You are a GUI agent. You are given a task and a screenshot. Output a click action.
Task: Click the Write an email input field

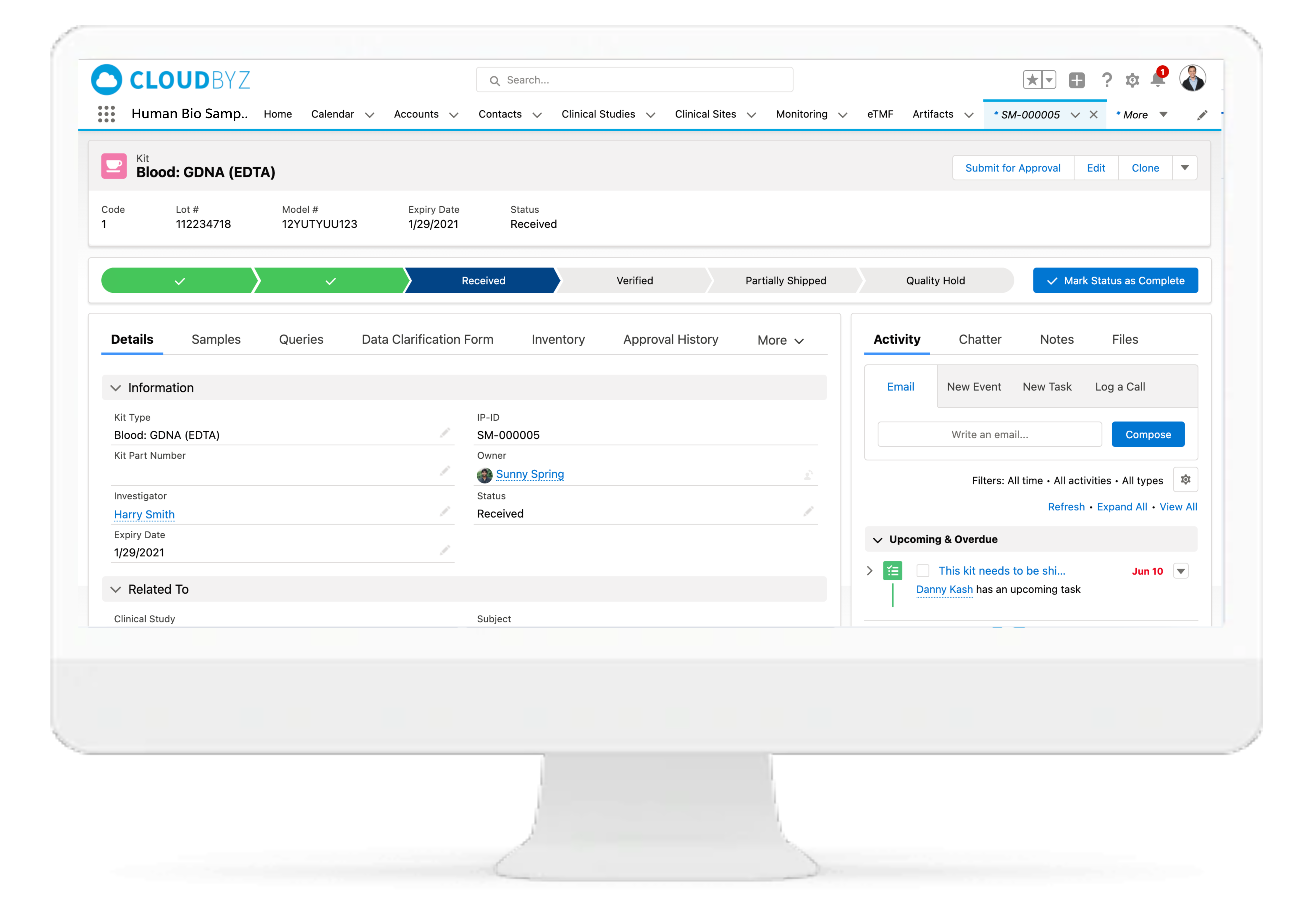989,434
